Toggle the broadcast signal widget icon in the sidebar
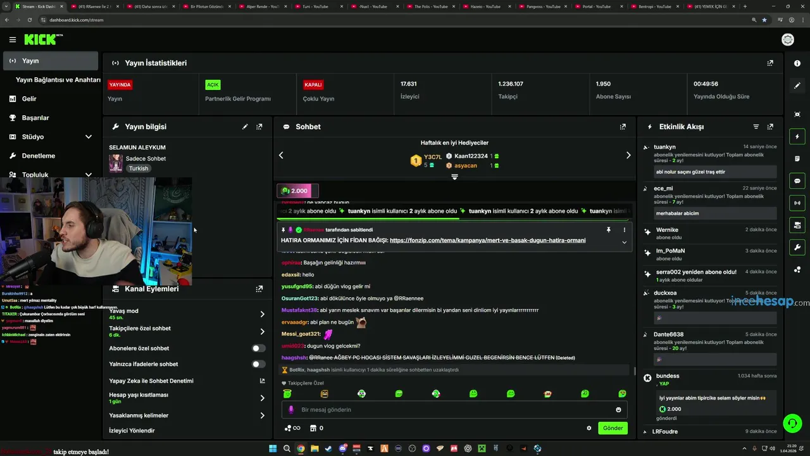 pos(797,203)
